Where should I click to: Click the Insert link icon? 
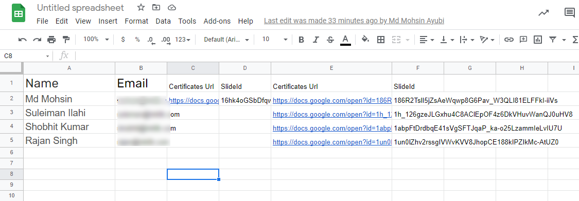tap(509, 40)
